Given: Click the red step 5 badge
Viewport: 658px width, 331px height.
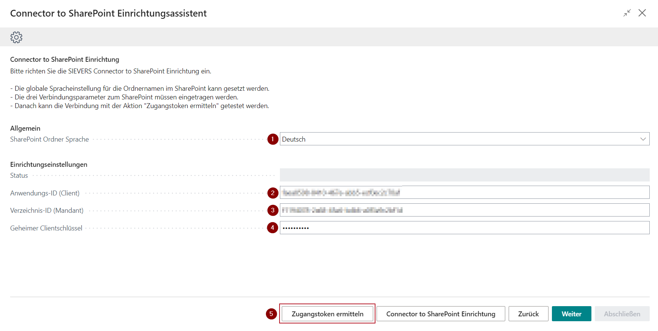Looking at the screenshot, I should pos(271,314).
